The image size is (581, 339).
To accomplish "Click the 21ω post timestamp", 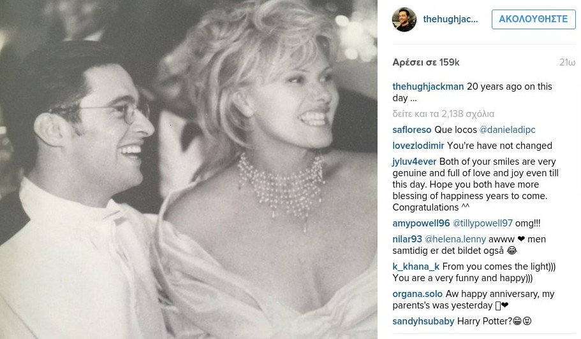I will tap(567, 62).
